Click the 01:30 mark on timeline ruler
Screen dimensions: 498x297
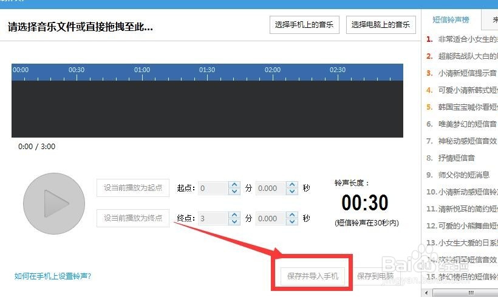pyautogui.click(x=207, y=70)
